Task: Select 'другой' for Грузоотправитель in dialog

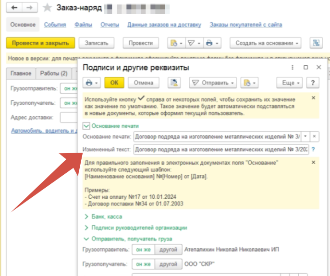Action: click(169, 250)
